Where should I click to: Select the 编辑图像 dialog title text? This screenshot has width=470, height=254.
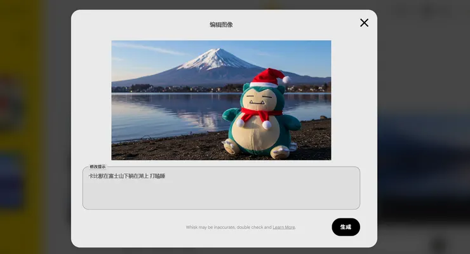point(221,25)
